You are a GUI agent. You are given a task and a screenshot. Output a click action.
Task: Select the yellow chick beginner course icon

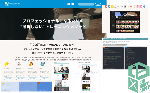[x=7, y=64]
